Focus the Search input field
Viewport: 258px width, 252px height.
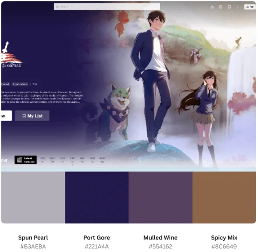[107, 7]
